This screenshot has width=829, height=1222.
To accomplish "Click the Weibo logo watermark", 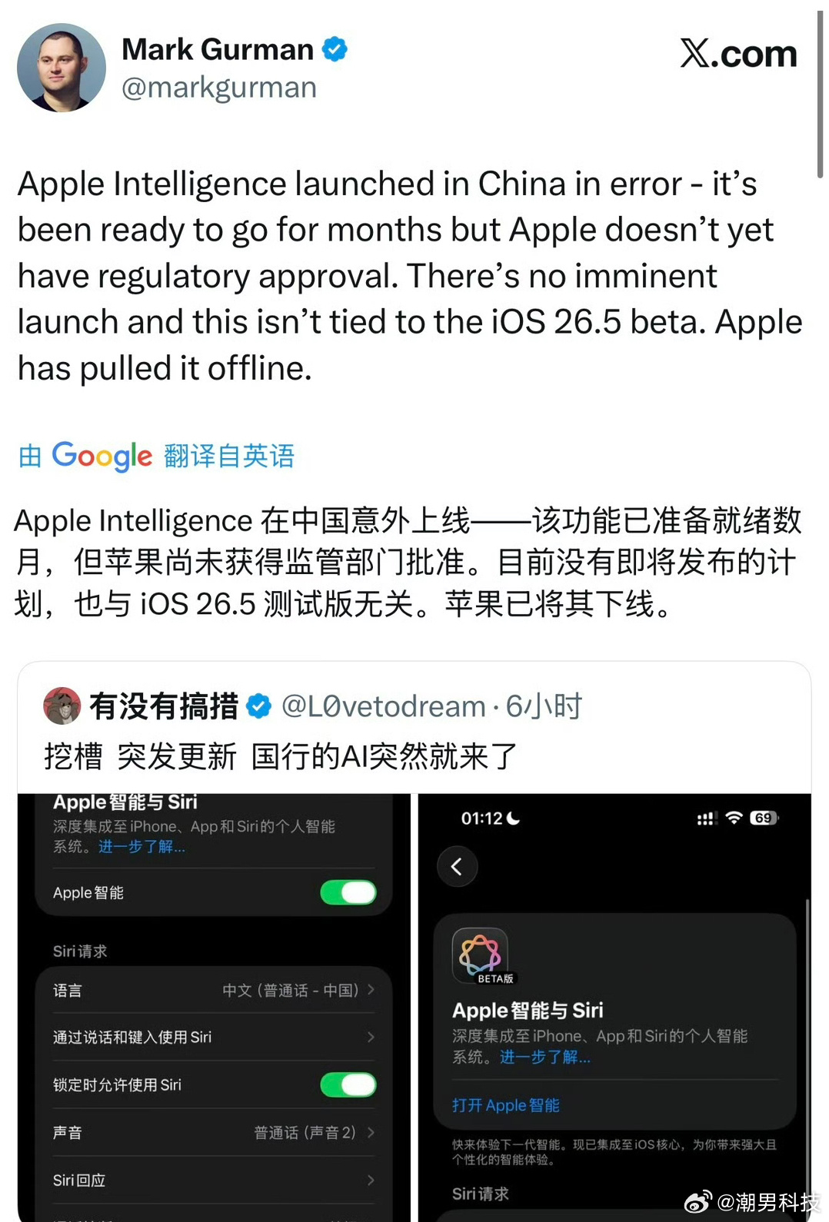I will (x=697, y=1202).
